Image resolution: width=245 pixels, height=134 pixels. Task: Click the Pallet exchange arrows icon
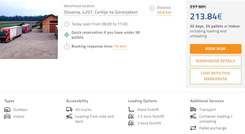193,128
